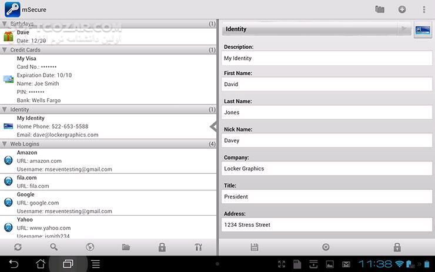435x272 pixels.
Task: Open the Identity type dropdown
Action: 316,29
